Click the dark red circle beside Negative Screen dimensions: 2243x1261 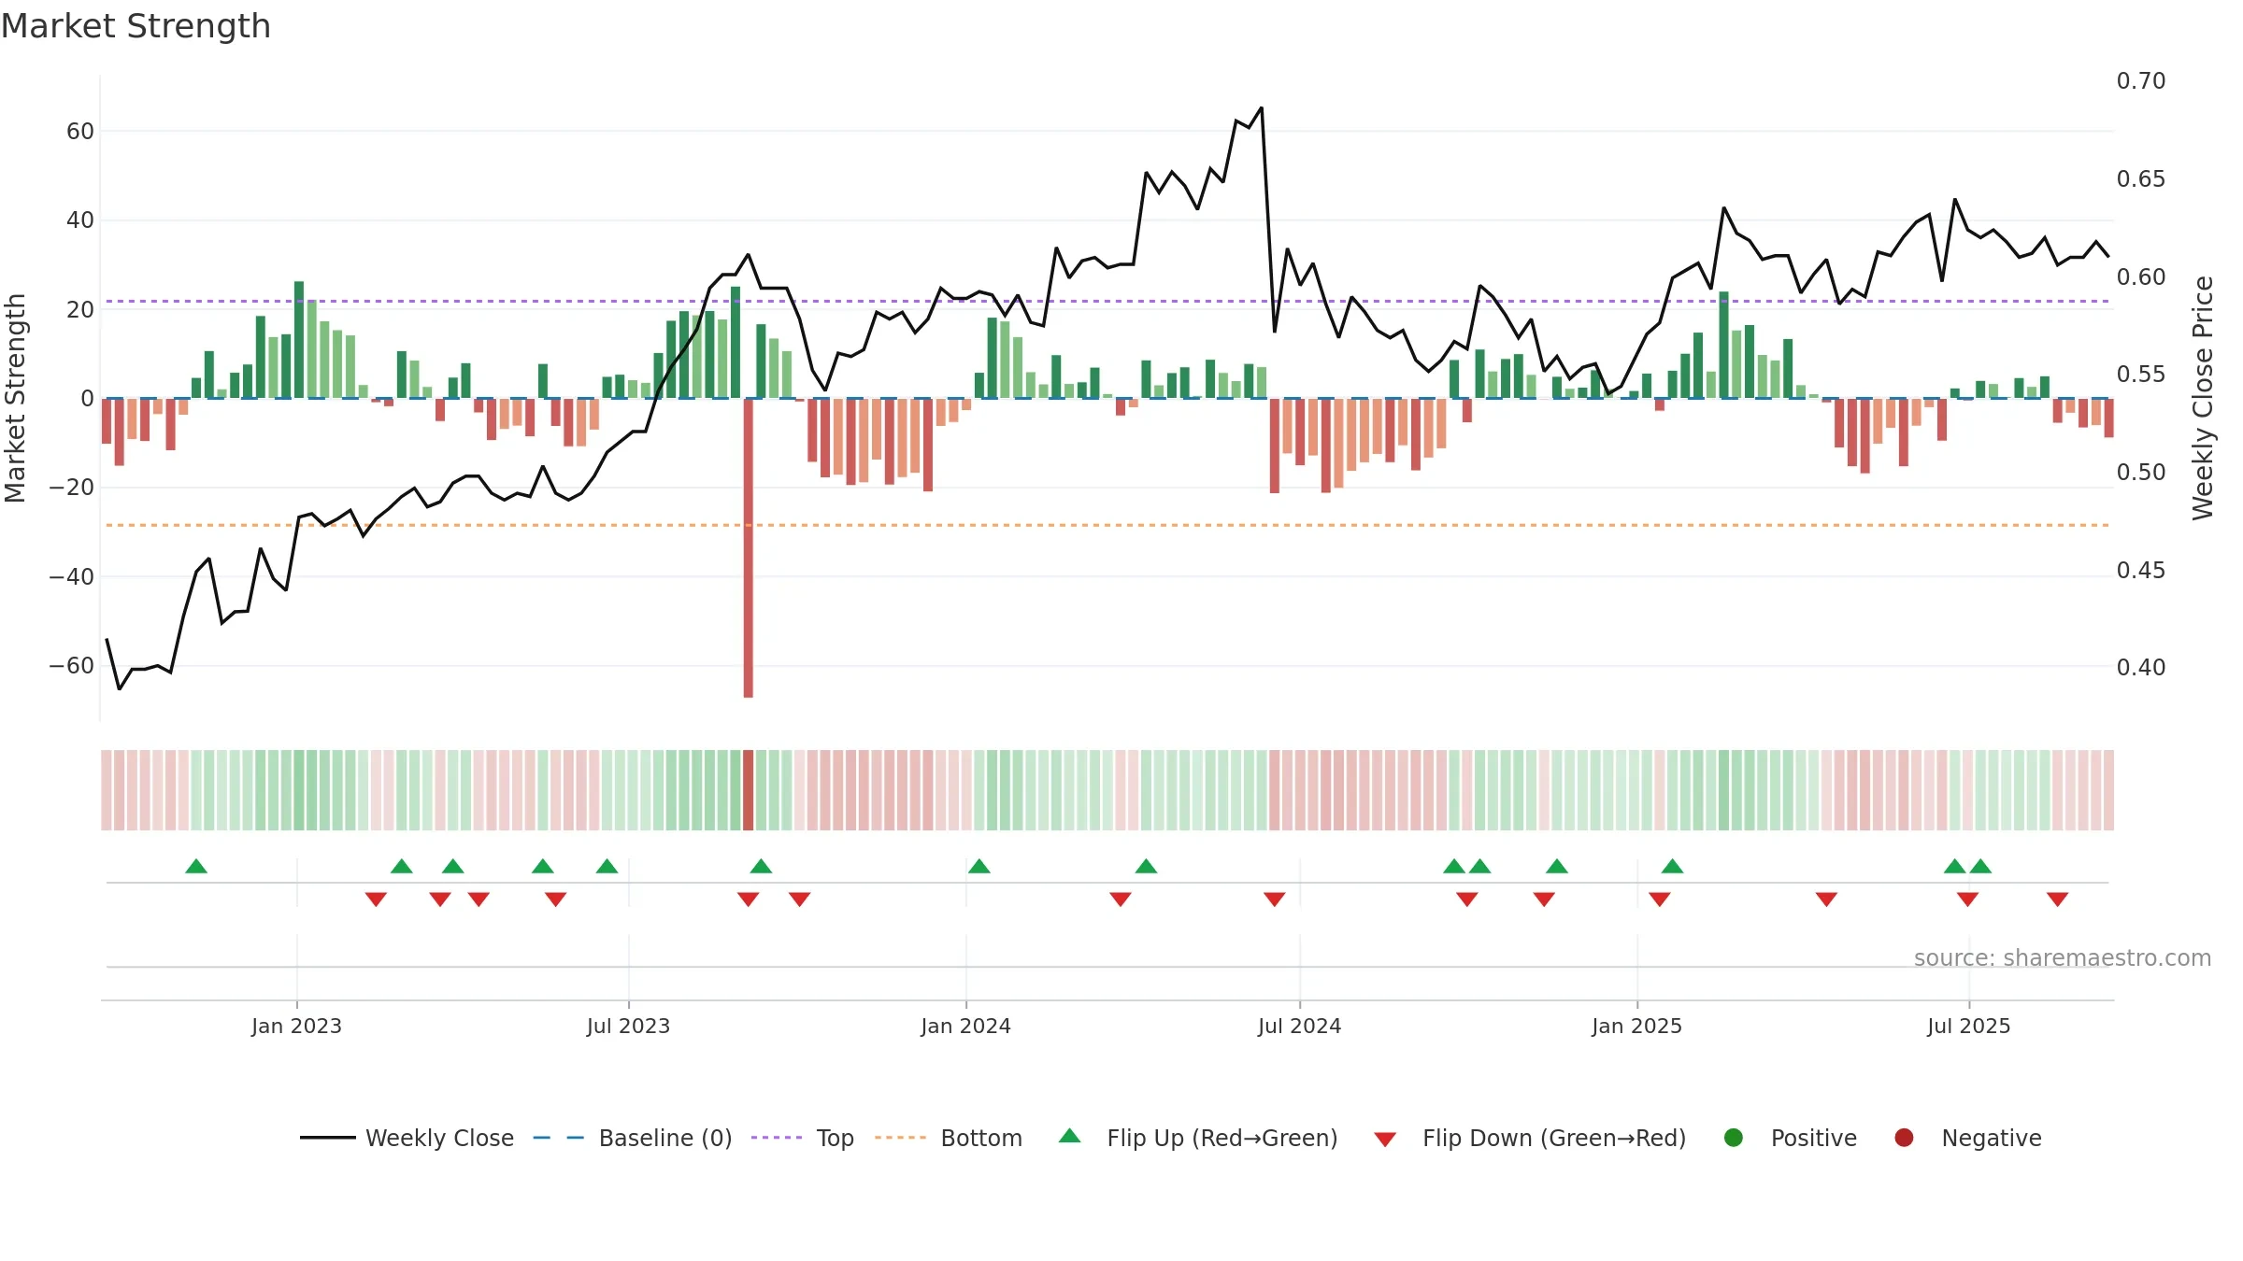pos(1904,1138)
